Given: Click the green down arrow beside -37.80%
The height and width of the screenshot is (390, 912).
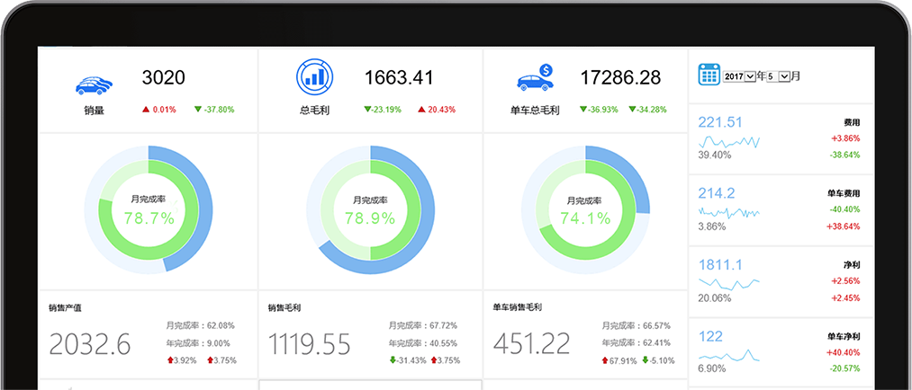Looking at the screenshot, I should 198,110.
